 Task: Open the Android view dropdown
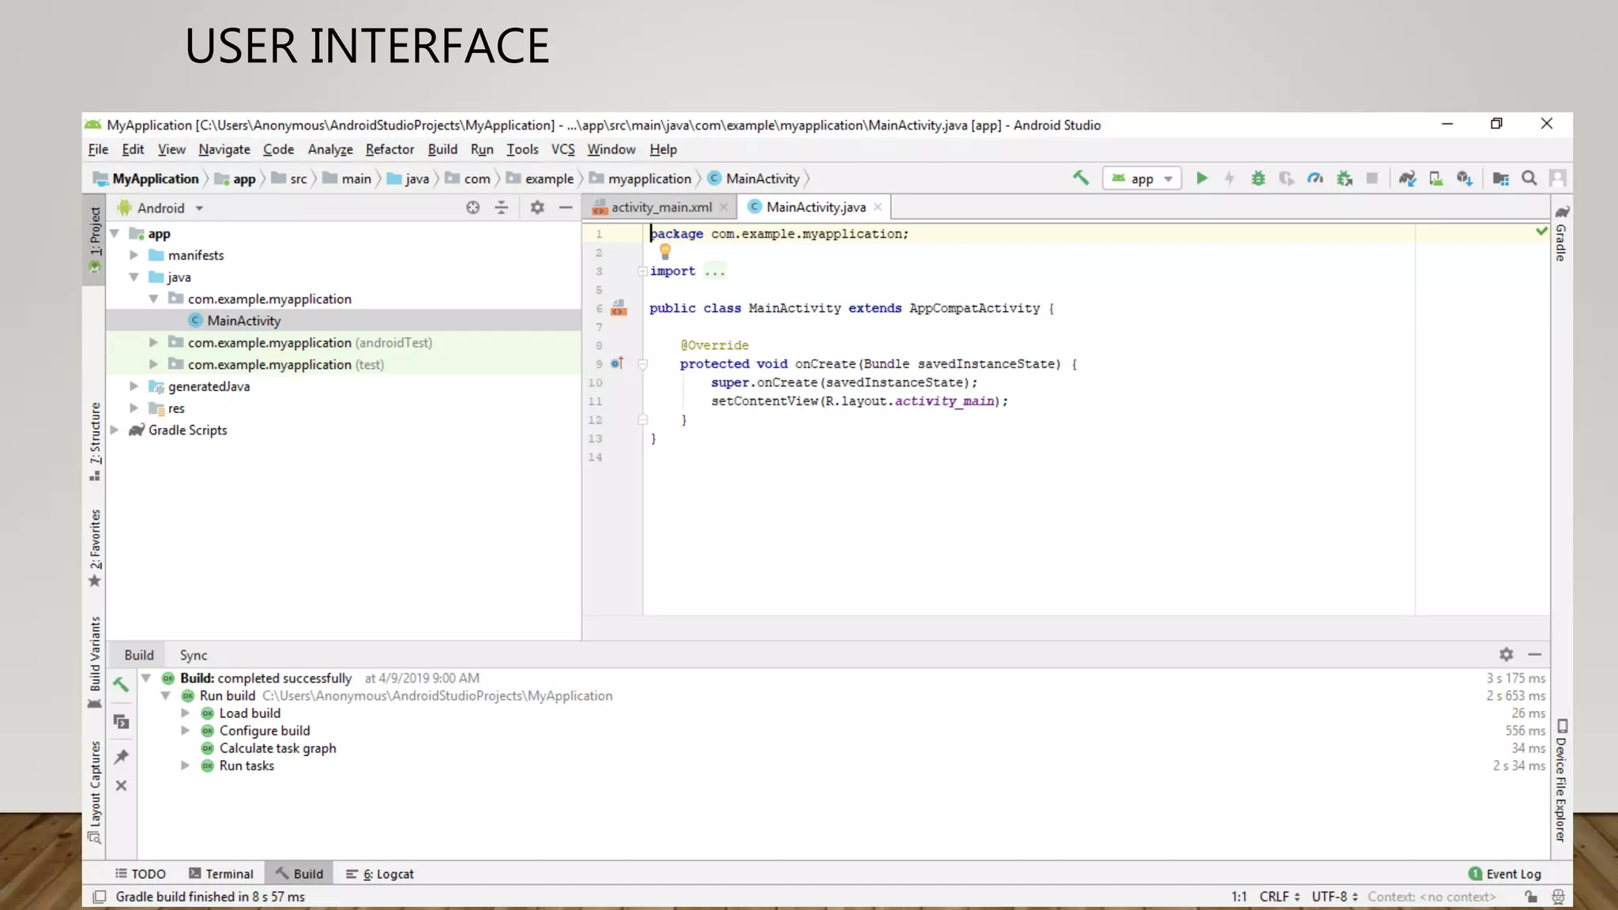pyautogui.click(x=160, y=208)
